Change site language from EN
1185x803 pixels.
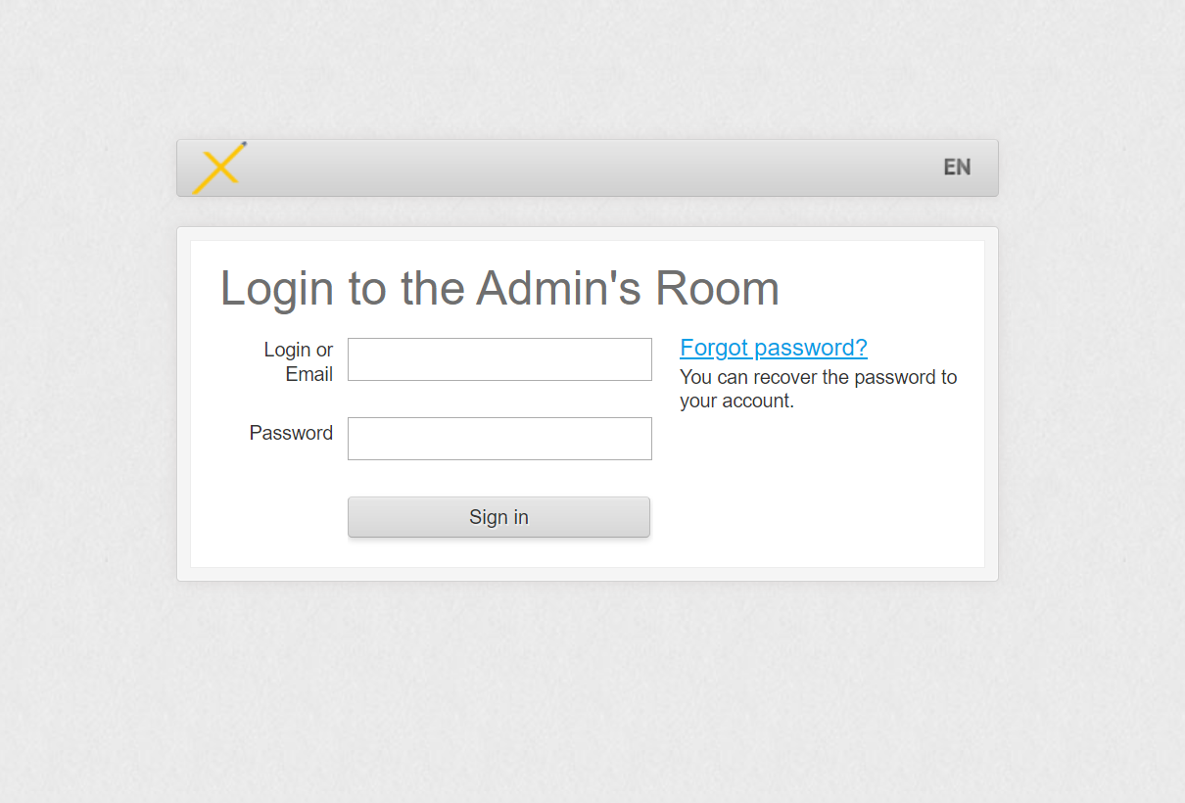click(x=957, y=167)
